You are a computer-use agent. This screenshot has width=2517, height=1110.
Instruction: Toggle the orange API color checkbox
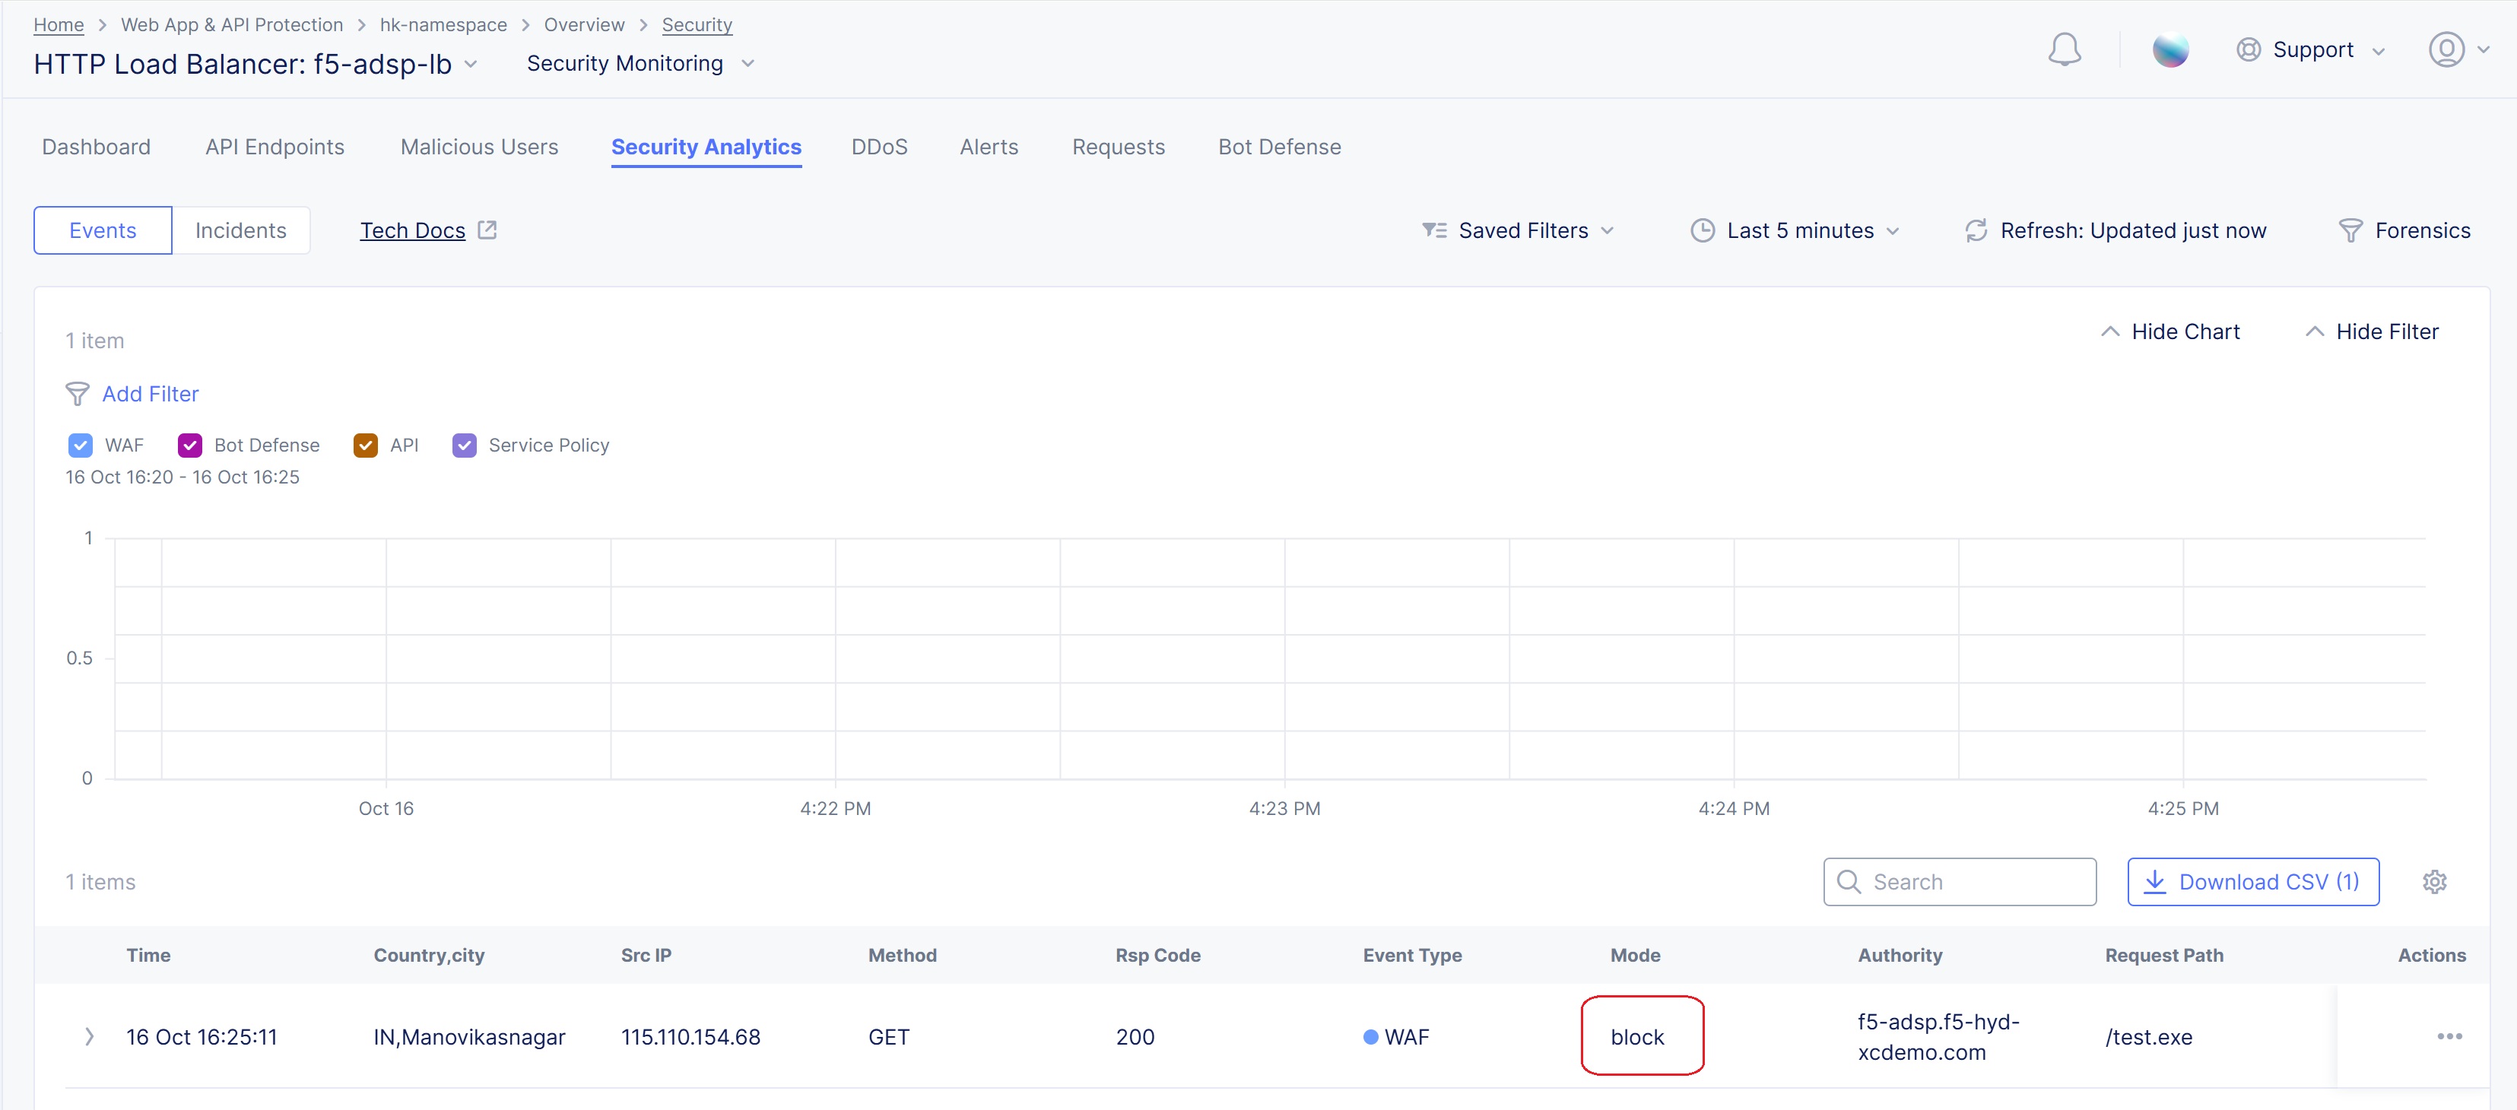click(x=366, y=445)
